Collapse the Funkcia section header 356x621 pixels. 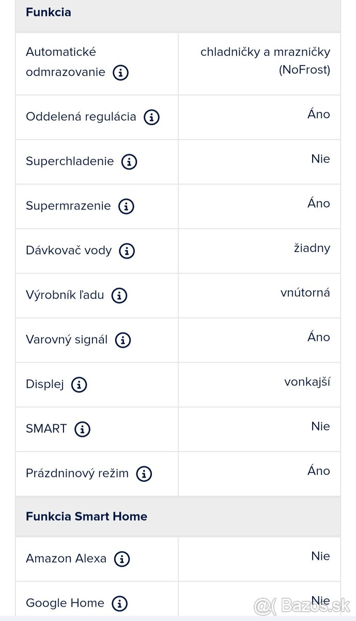click(x=48, y=12)
